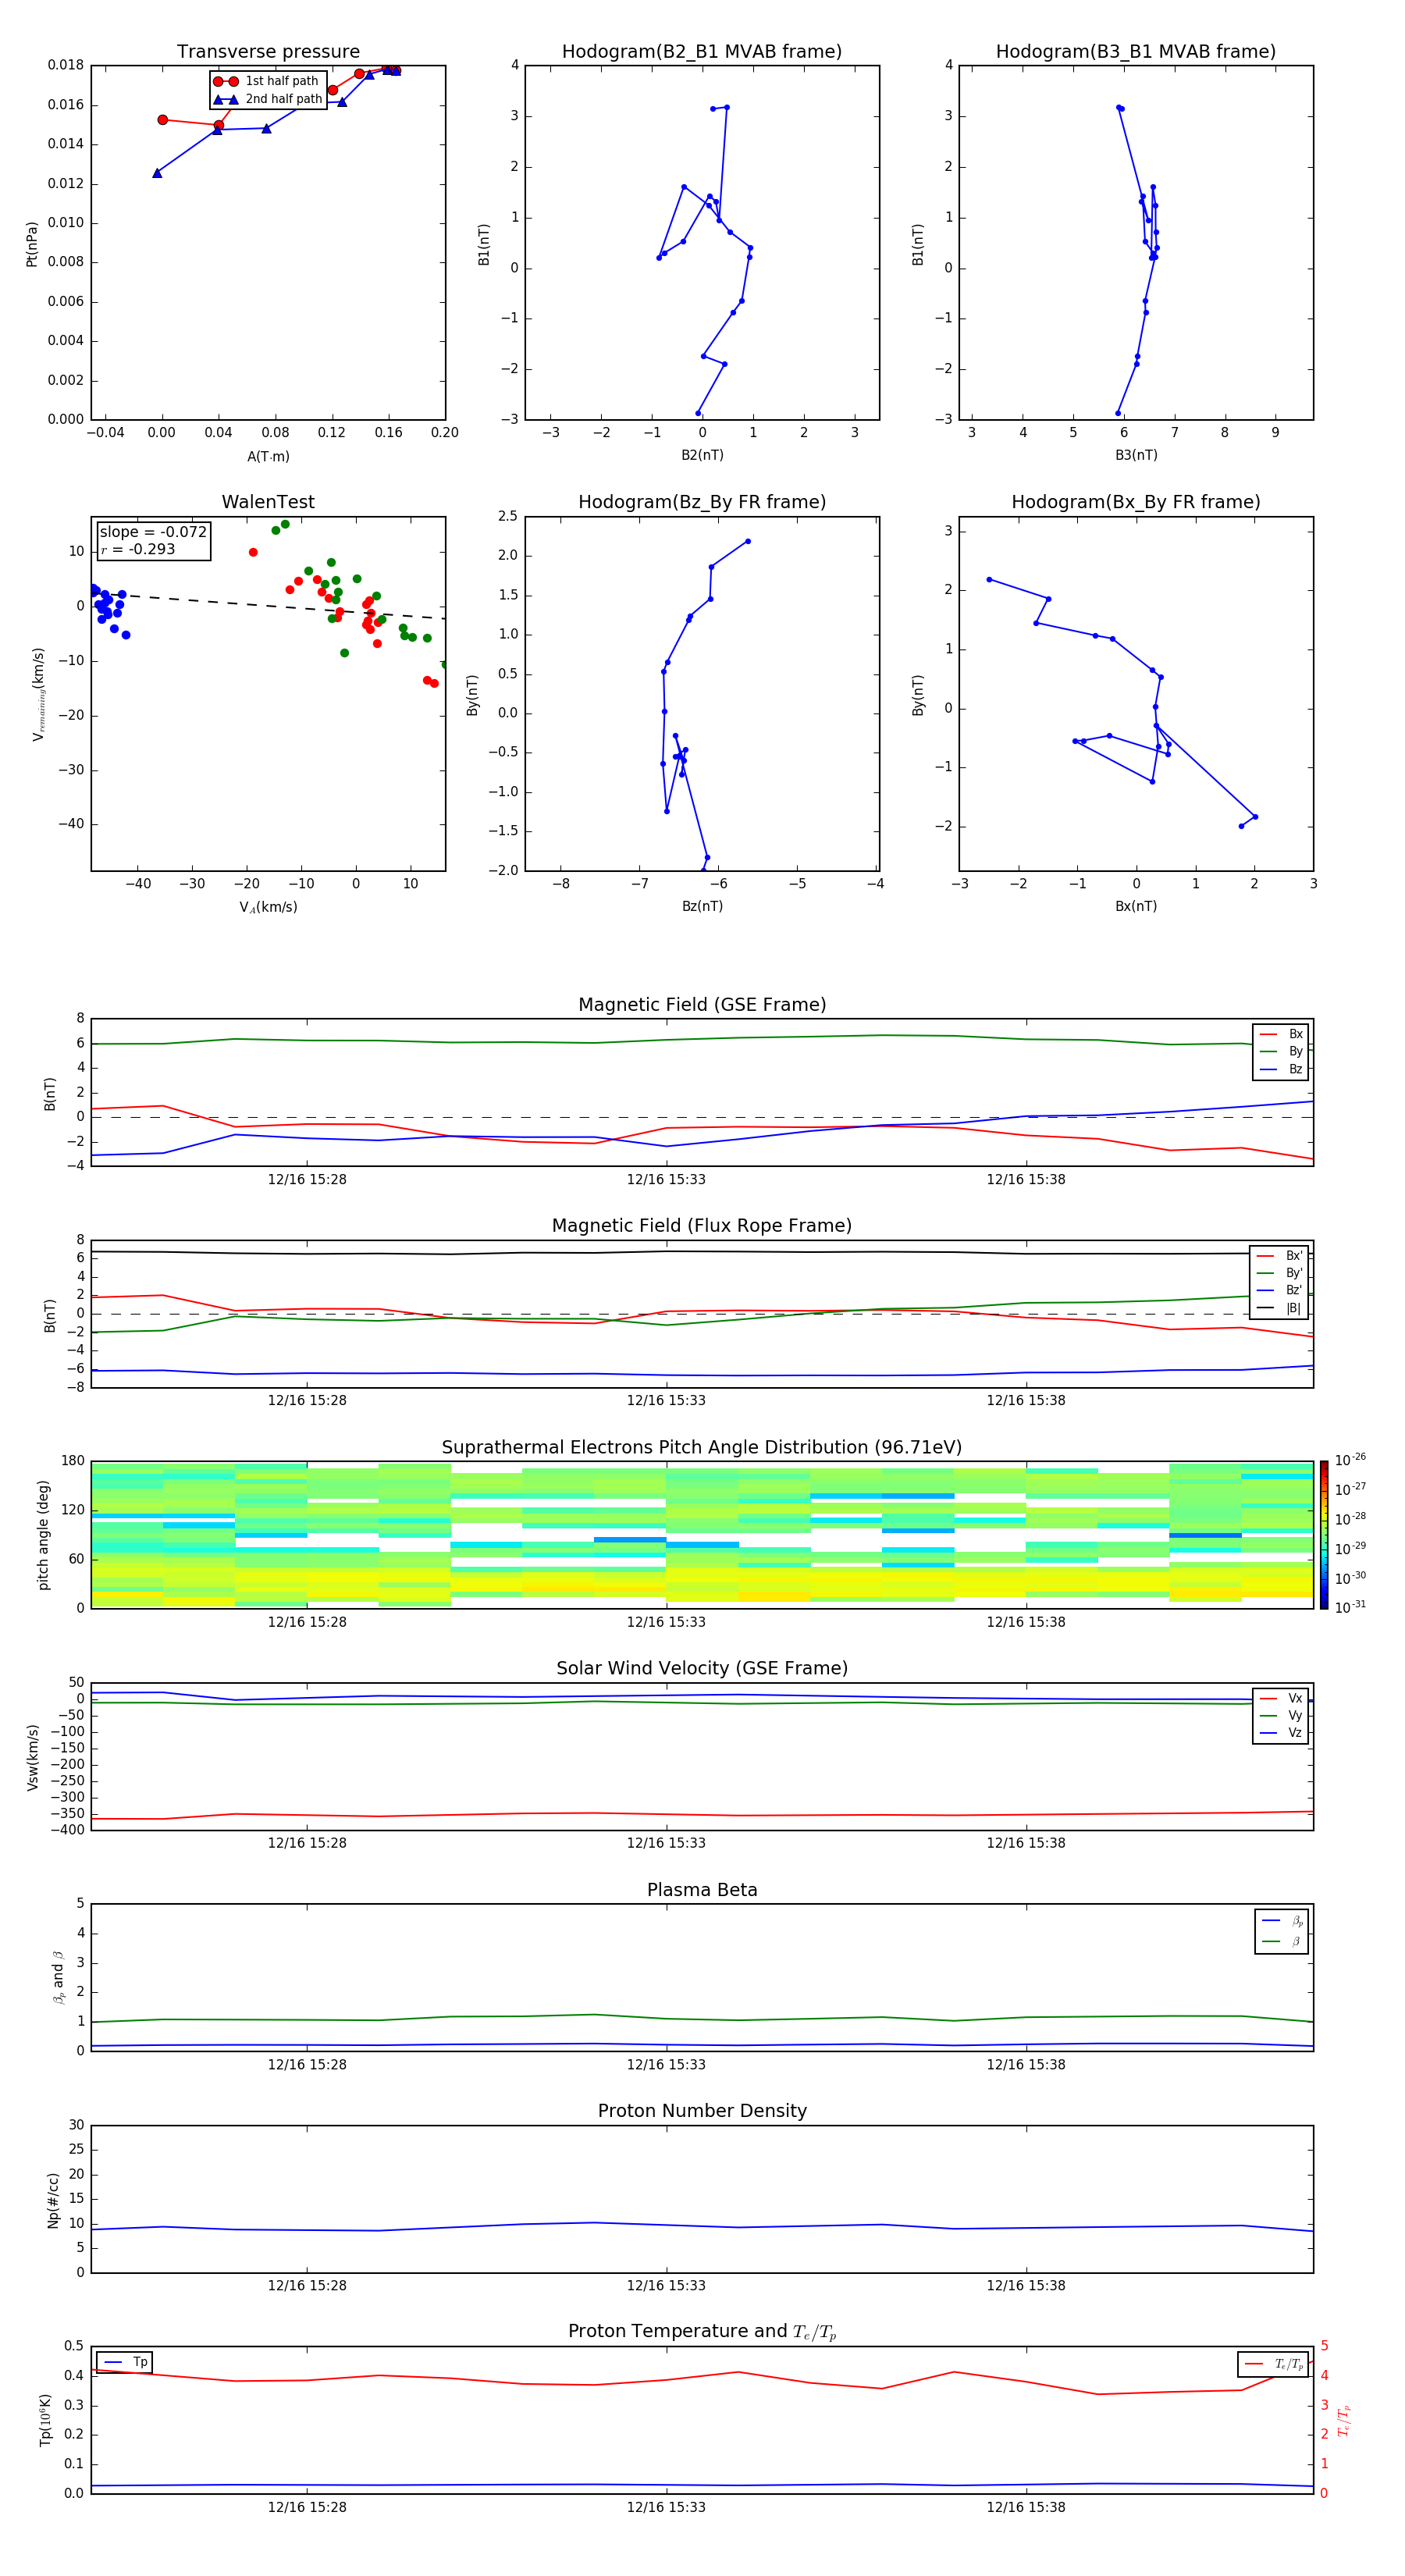Select Vy in solar wind legend
Screen dimensions: 1405x2576
click(1281, 1715)
